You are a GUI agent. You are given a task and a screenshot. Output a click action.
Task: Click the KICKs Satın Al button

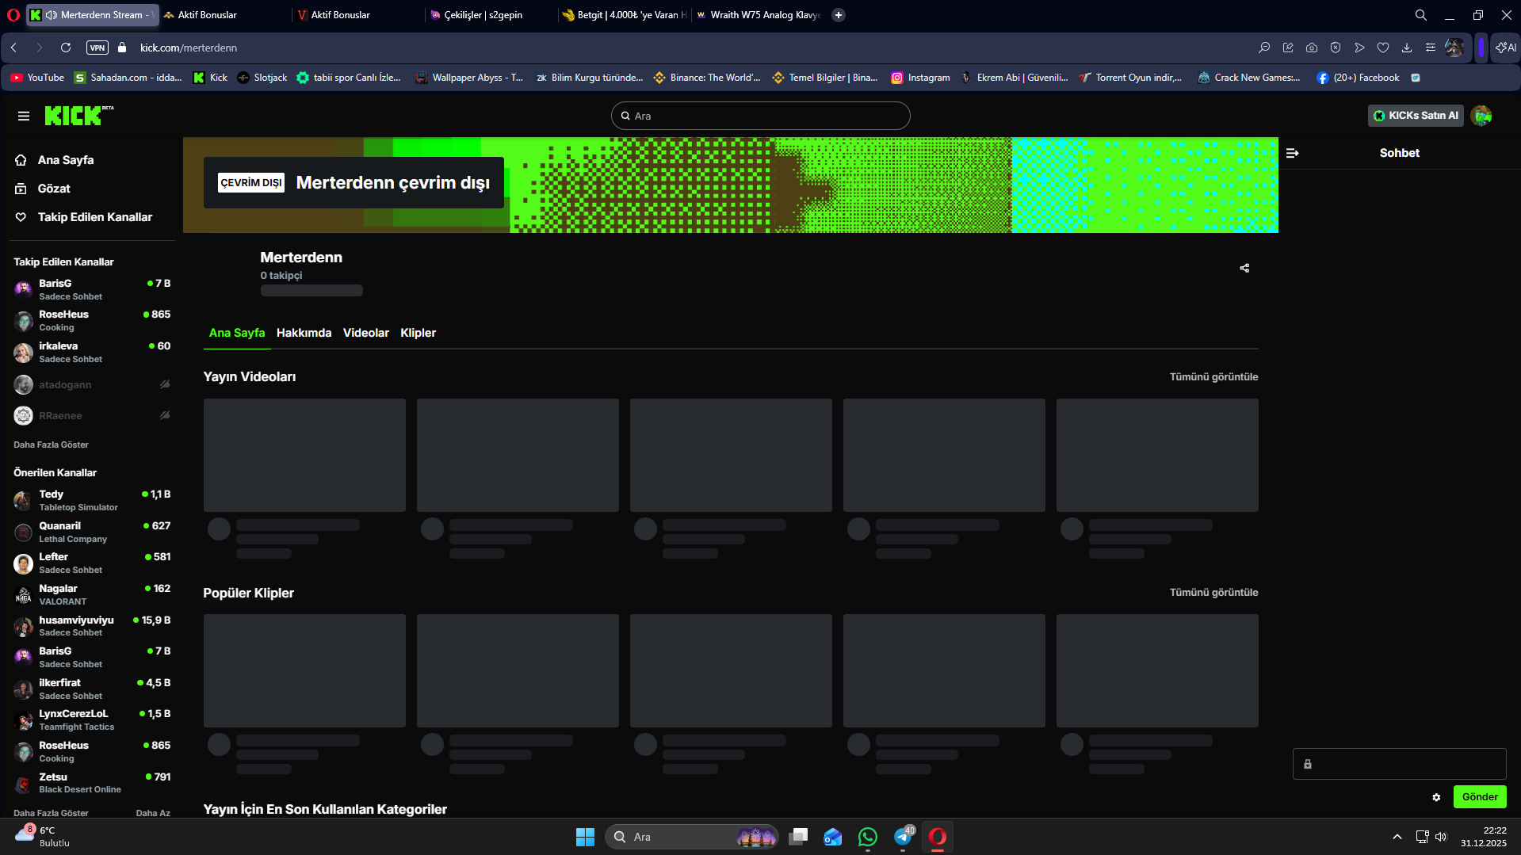(x=1416, y=116)
